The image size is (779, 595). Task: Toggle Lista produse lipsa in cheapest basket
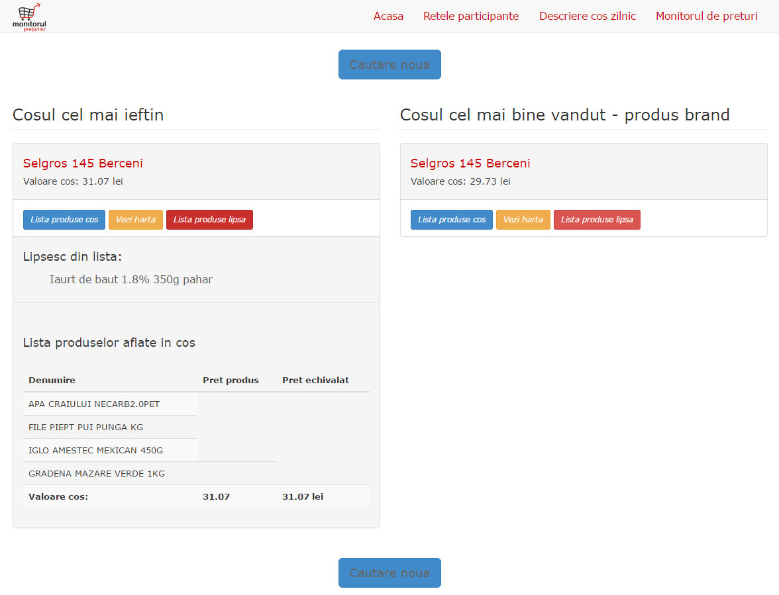click(209, 219)
